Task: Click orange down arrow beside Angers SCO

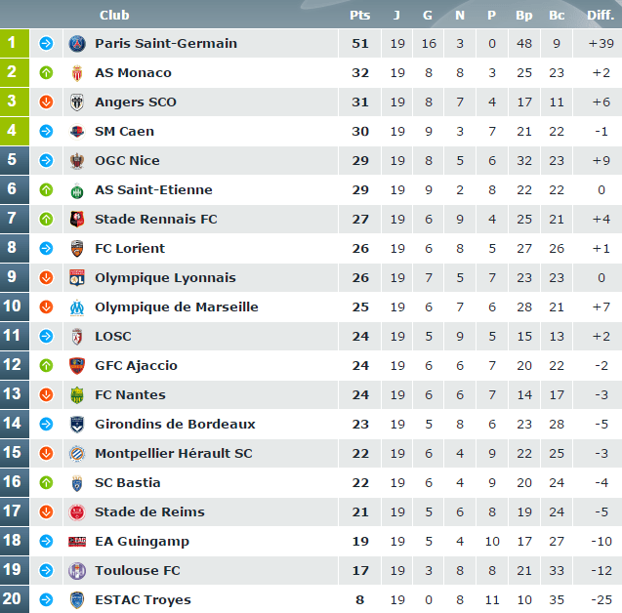Action: tap(46, 102)
